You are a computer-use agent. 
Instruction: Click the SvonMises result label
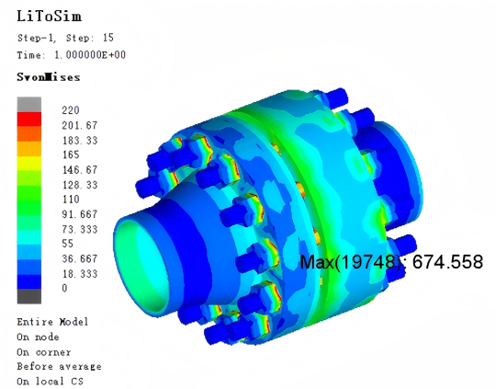click(x=49, y=77)
